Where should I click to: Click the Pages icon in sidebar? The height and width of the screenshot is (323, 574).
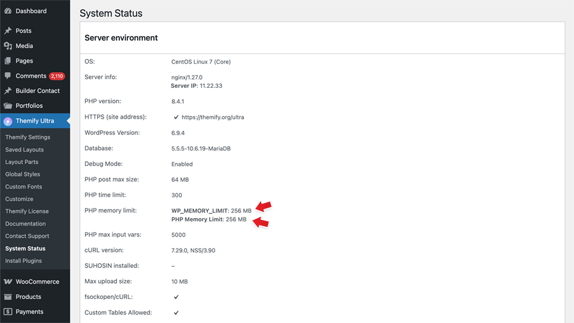point(7,61)
